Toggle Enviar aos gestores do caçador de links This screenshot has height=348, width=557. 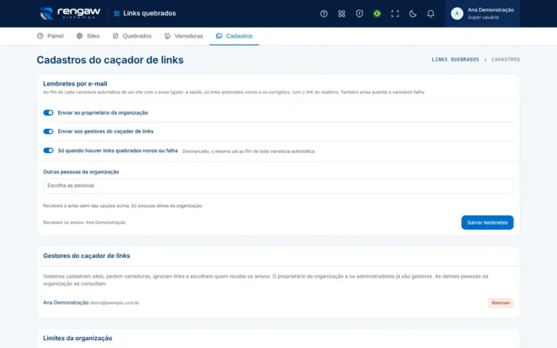(x=49, y=131)
